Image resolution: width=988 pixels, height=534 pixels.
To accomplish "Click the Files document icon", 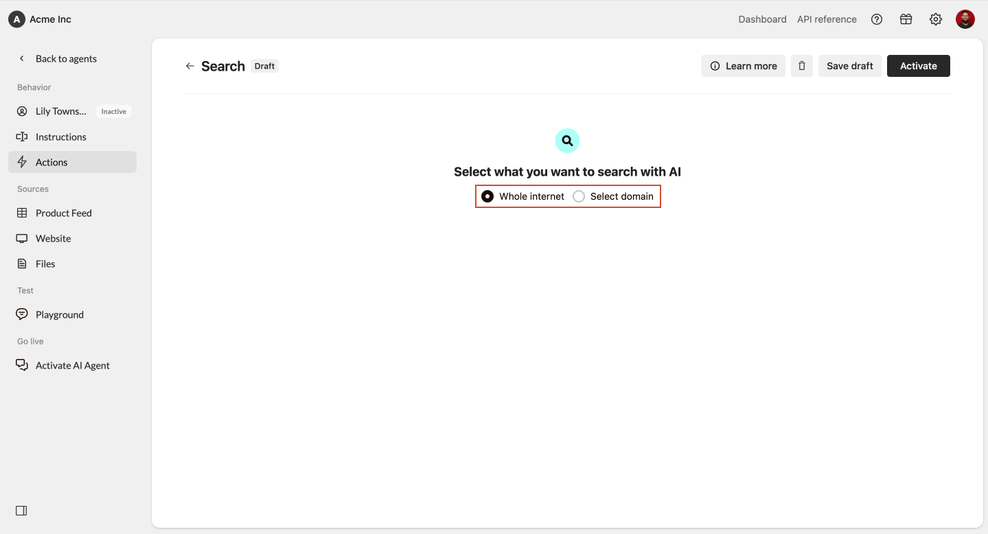I will coord(22,264).
